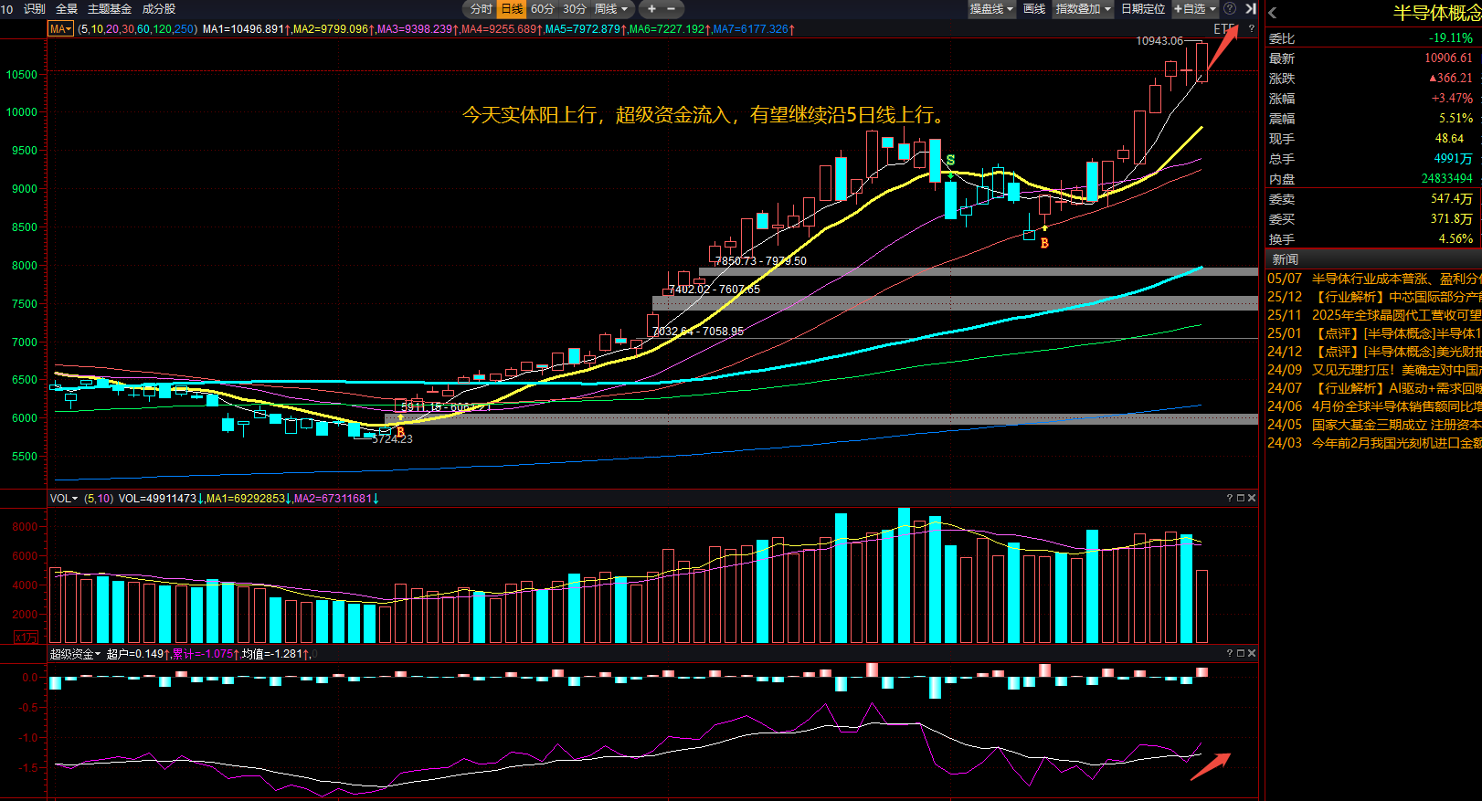Zoom out the chart with minus button
The image size is (1482, 801).
click(x=671, y=8)
